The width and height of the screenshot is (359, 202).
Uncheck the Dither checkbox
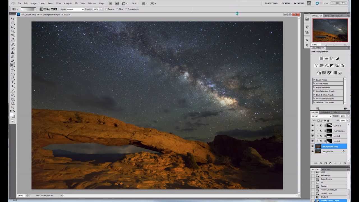(x=117, y=9)
